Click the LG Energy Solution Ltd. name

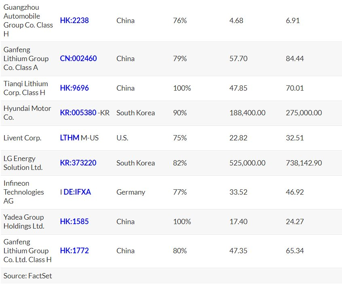click(23, 163)
